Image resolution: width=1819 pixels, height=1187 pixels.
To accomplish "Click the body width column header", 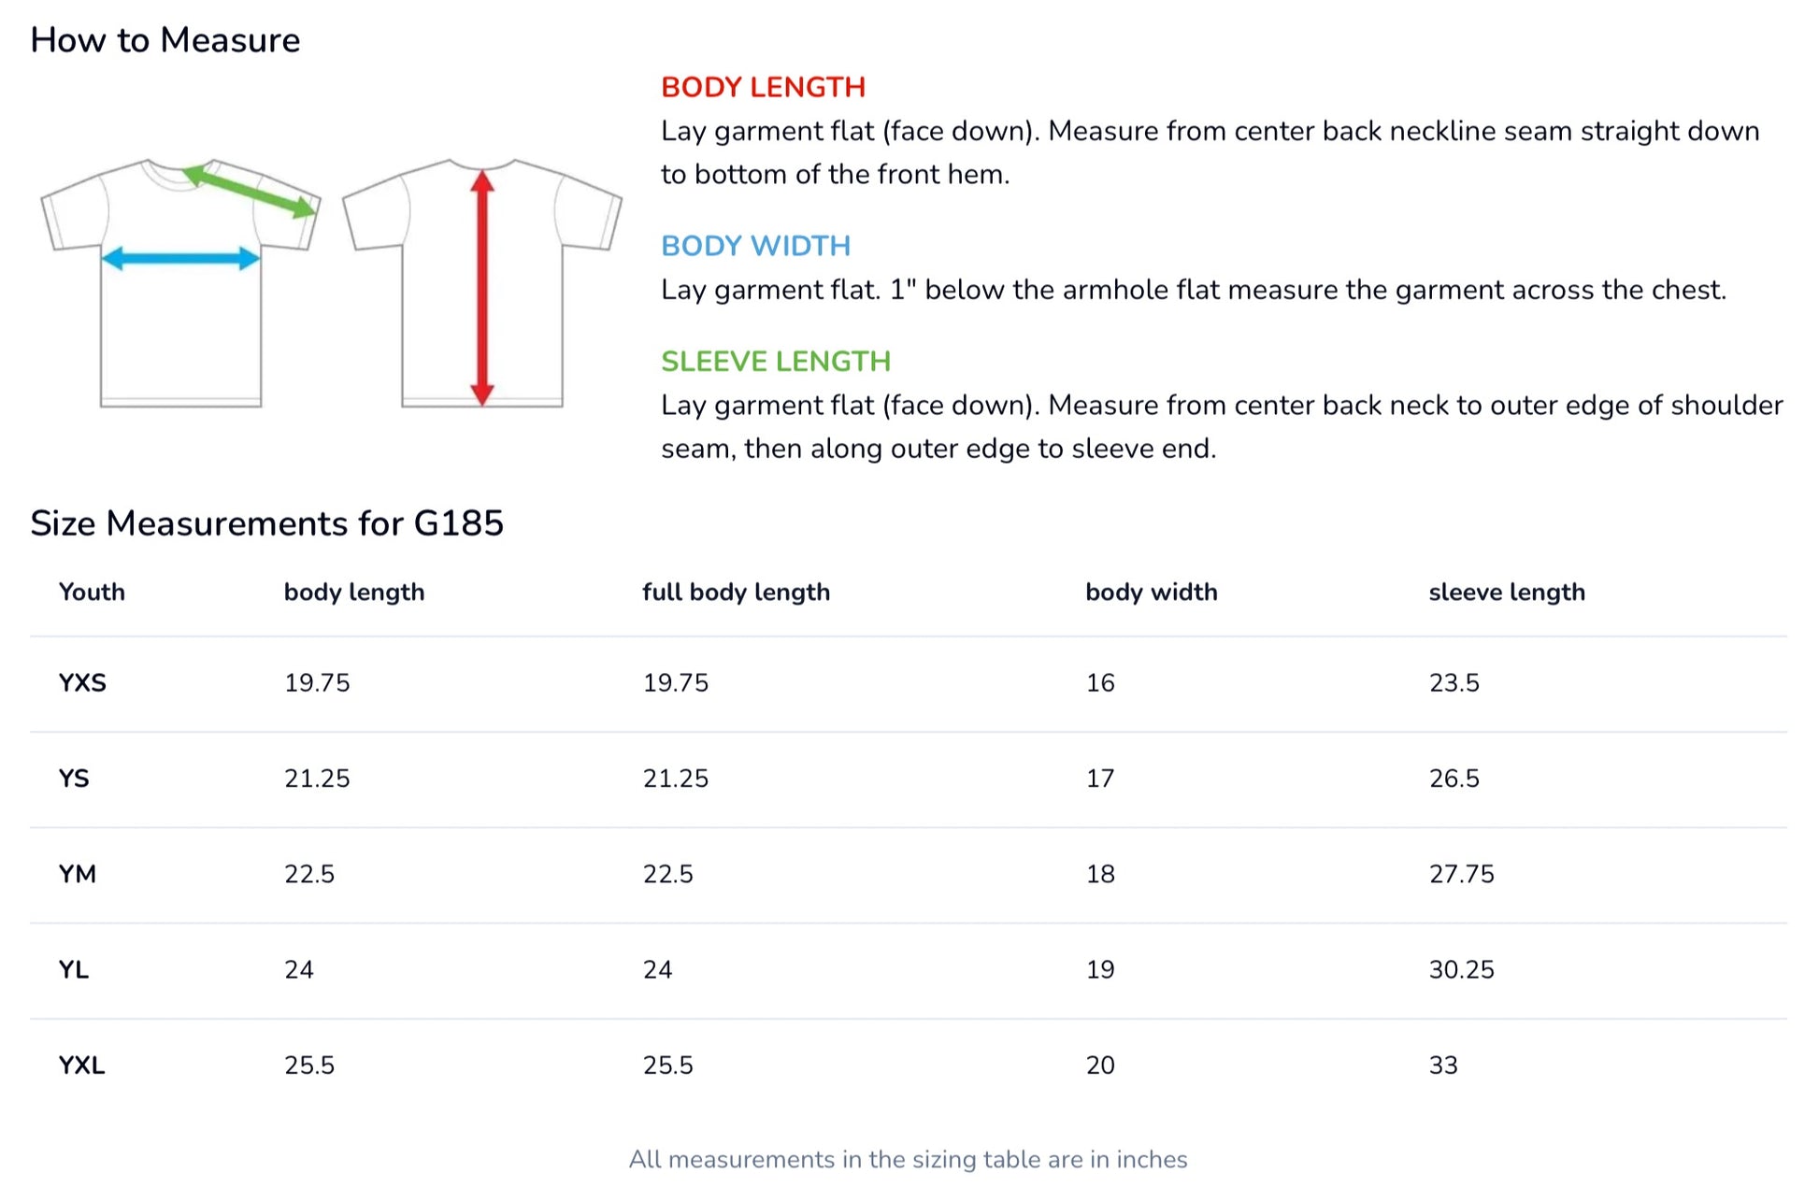I will click(x=1151, y=592).
